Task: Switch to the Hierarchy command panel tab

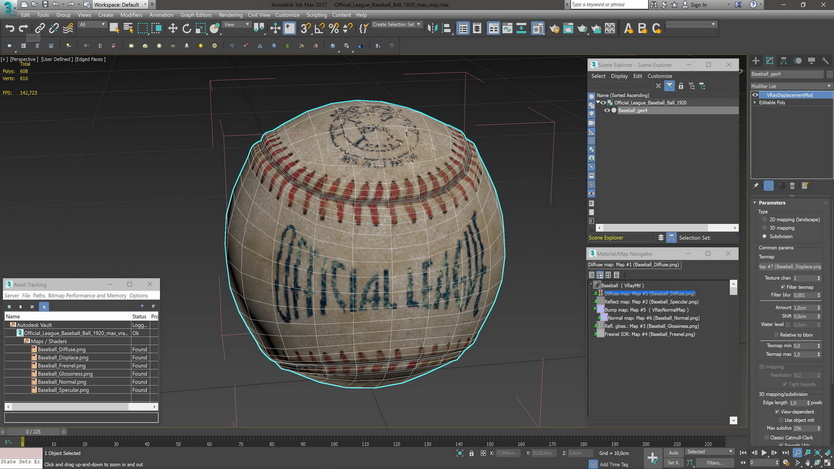Action: pos(784,61)
